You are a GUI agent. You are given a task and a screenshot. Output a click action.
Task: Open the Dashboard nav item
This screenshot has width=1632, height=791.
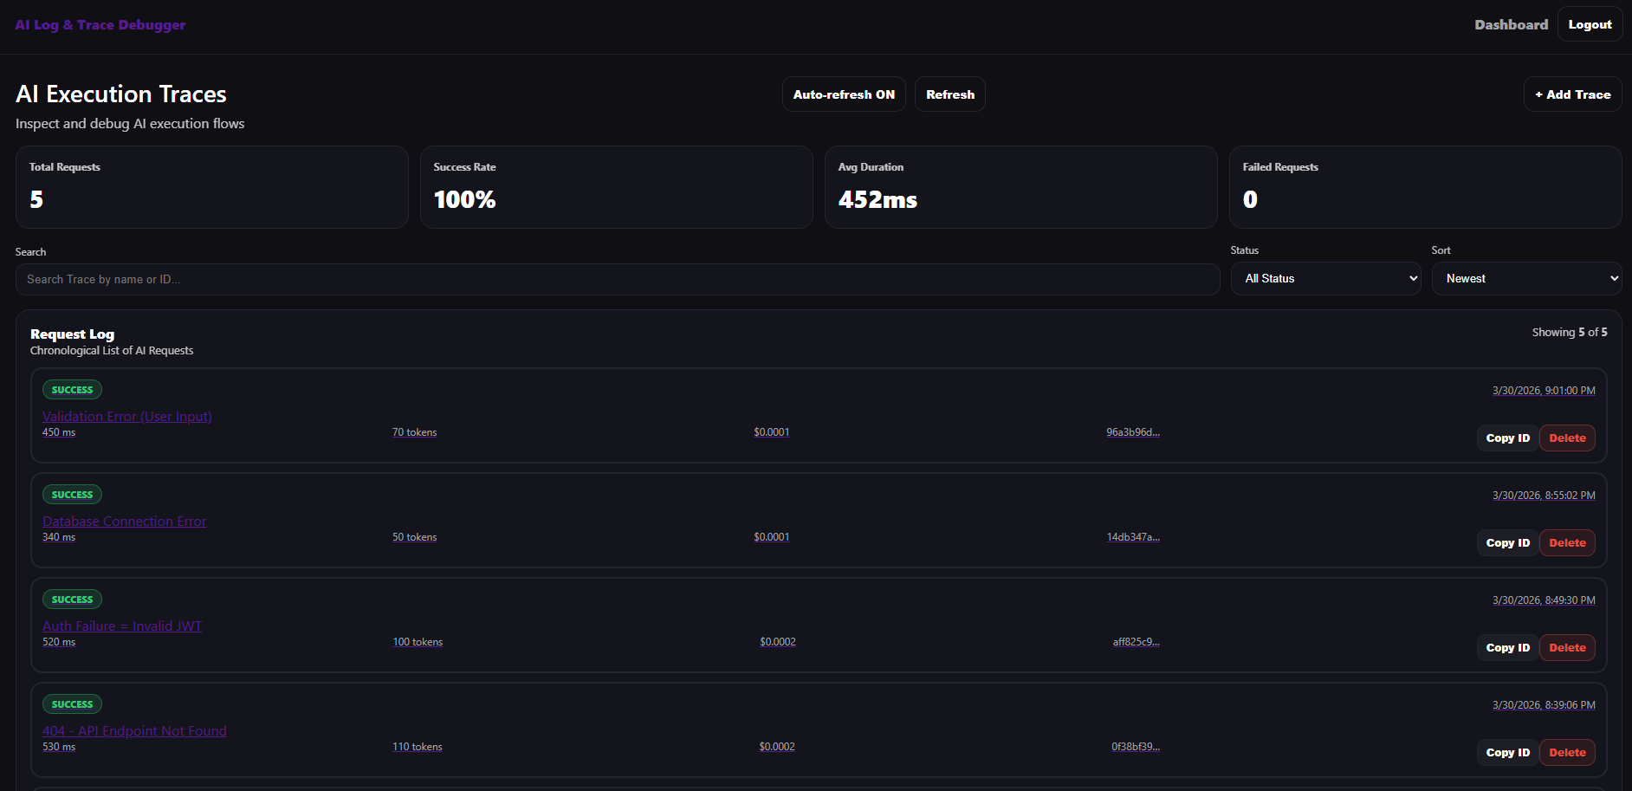(x=1511, y=24)
